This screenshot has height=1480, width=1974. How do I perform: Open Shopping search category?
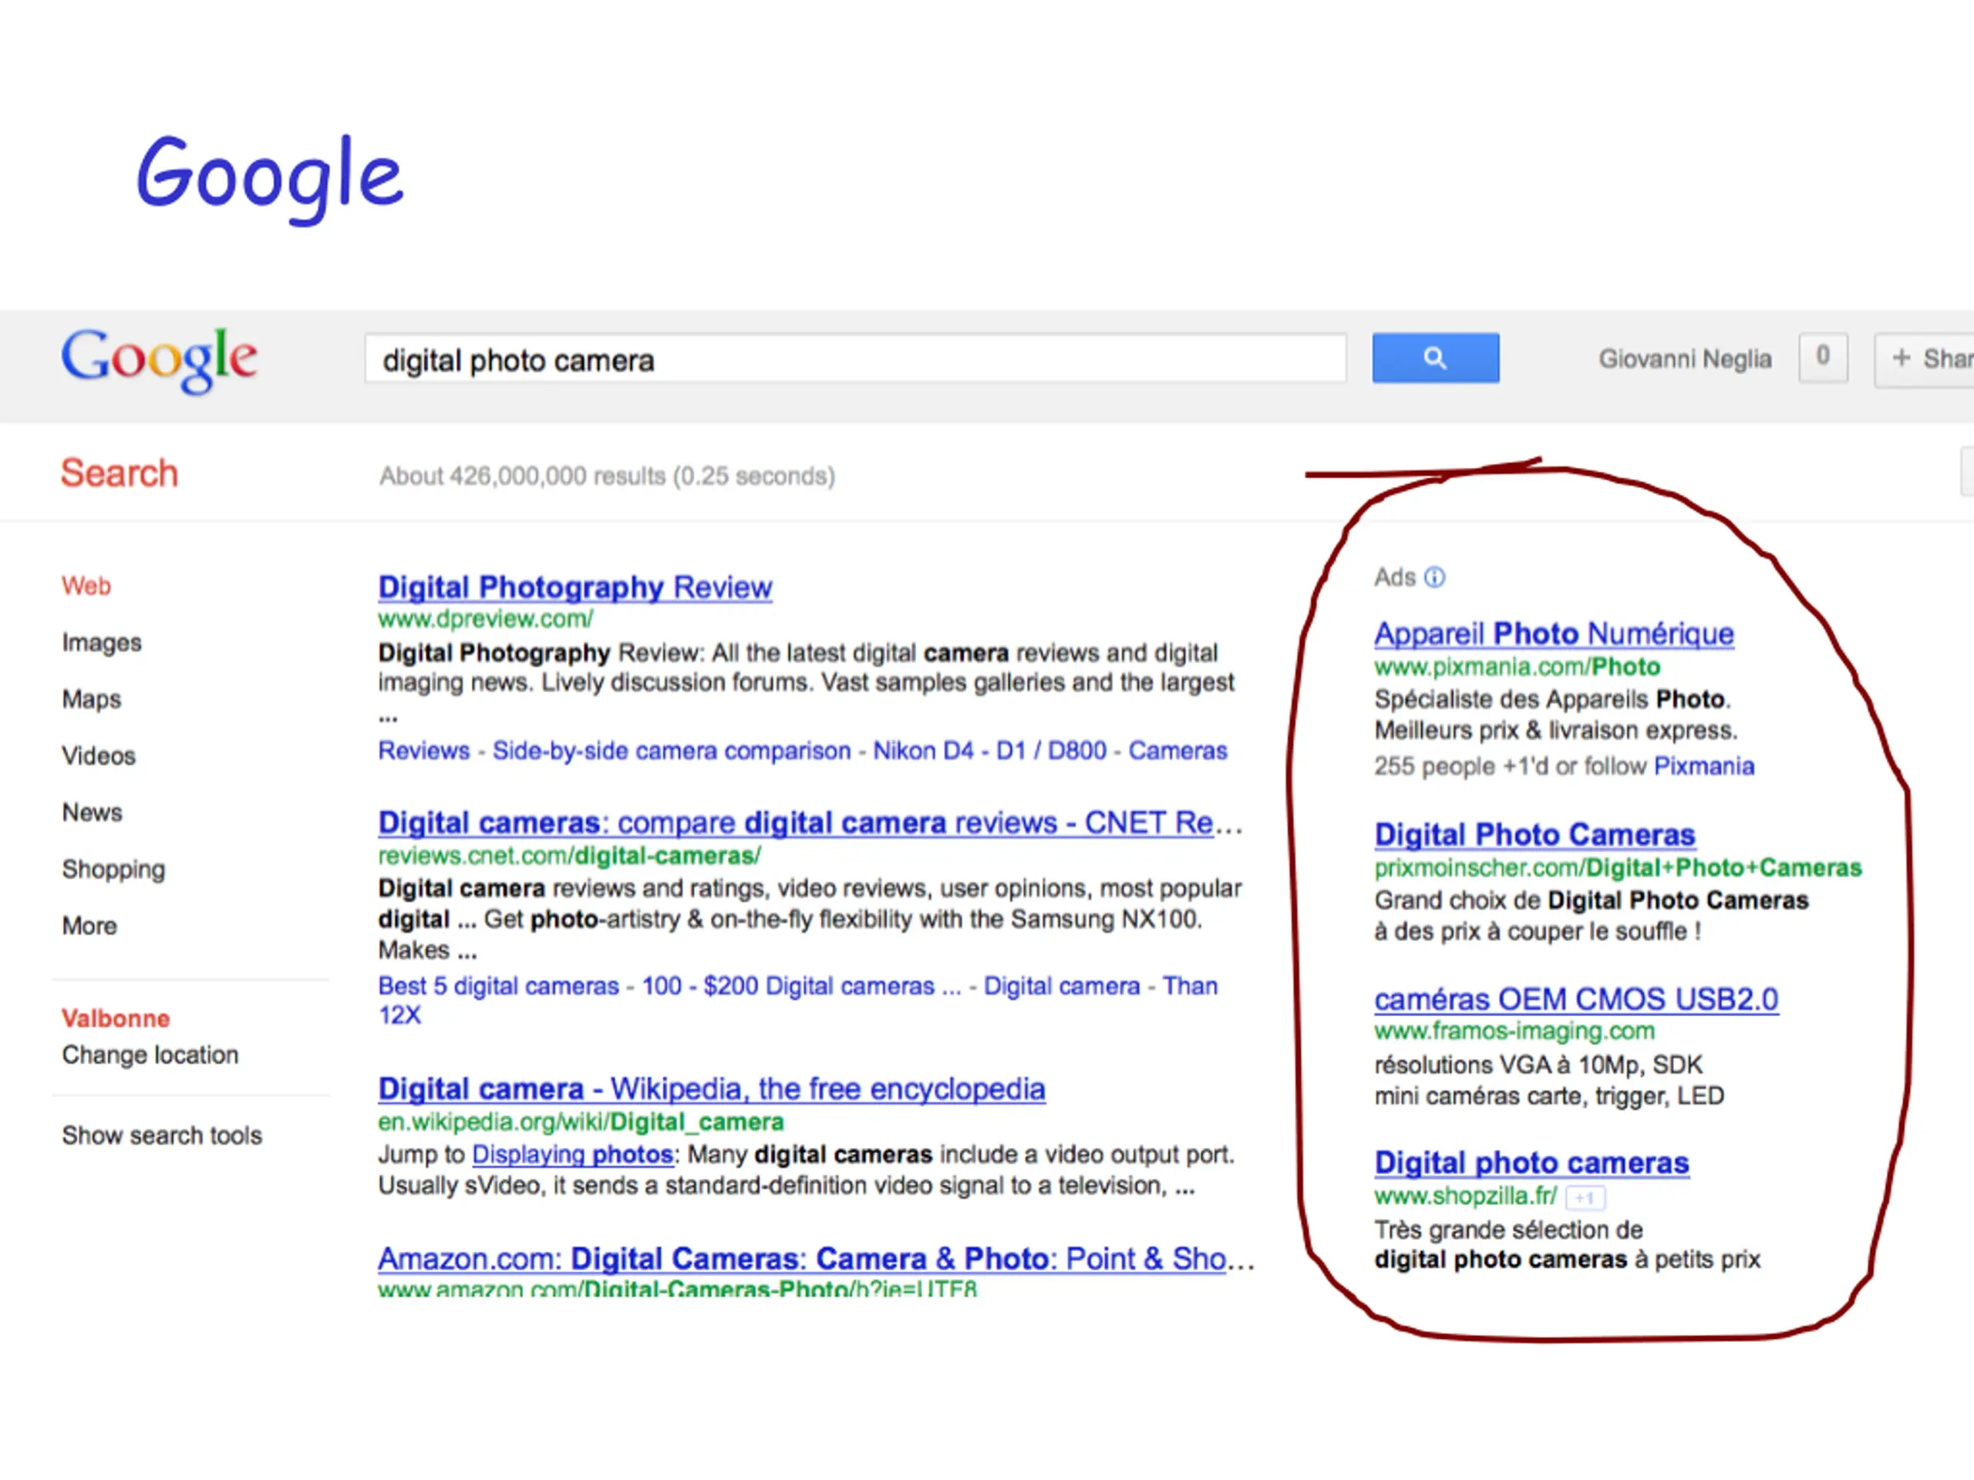pyautogui.click(x=113, y=869)
